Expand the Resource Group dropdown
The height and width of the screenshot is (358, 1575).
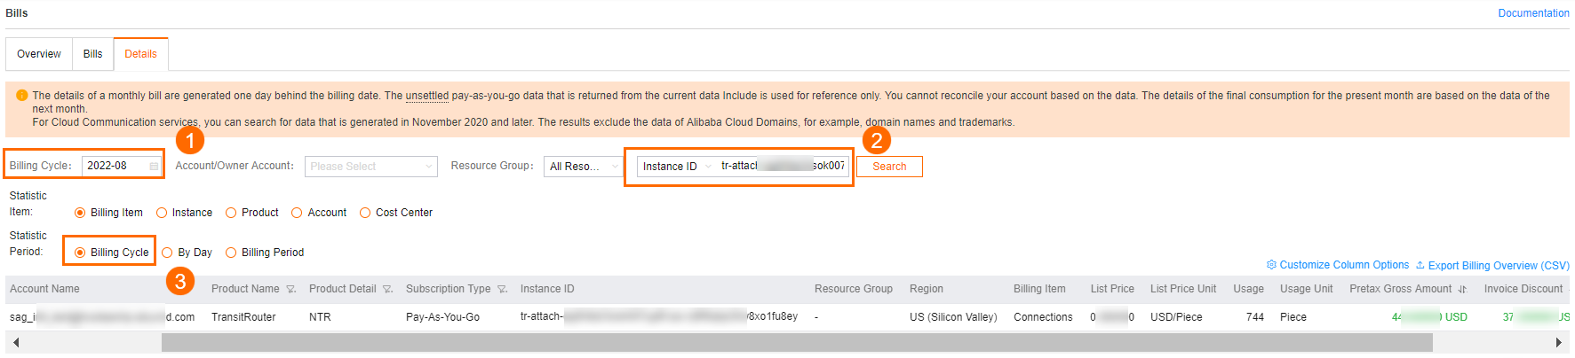[x=583, y=167]
